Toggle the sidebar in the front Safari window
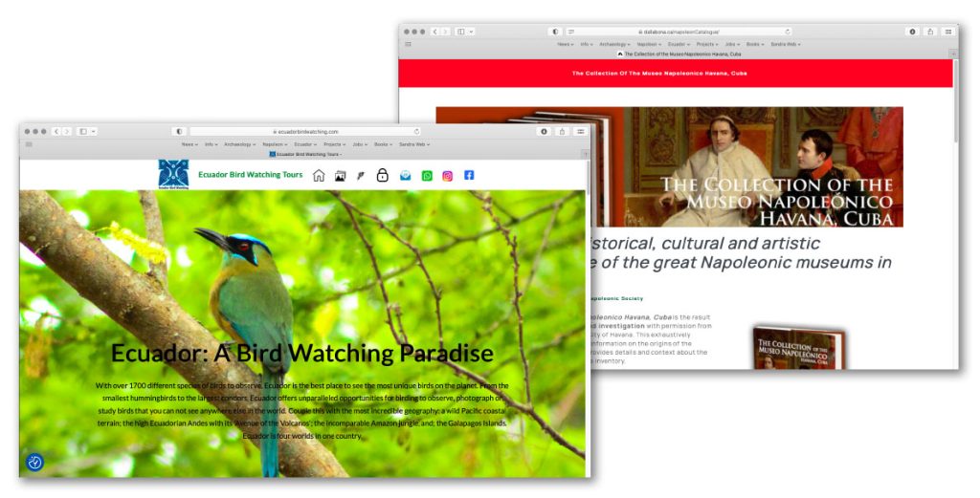This screenshot has width=980, height=498. (x=83, y=132)
